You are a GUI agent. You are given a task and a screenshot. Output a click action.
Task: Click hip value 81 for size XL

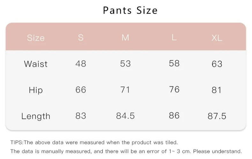coord(217,90)
